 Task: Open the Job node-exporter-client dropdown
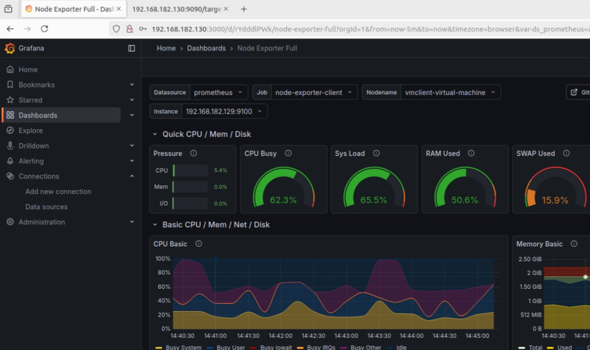click(314, 92)
